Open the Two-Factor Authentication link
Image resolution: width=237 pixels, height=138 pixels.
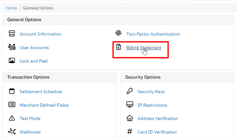153,34
